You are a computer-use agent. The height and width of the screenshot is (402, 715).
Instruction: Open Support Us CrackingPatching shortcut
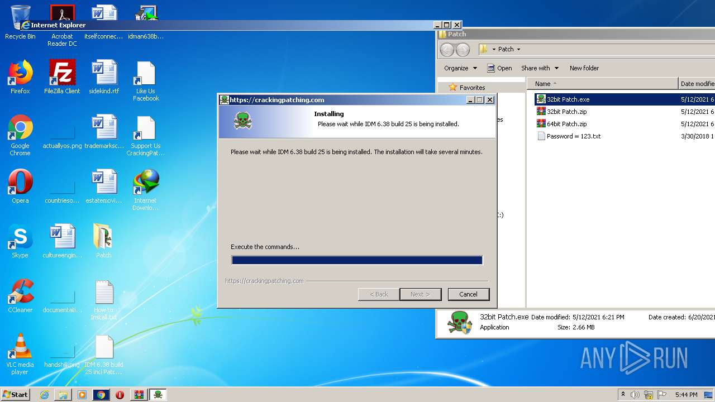(146, 135)
